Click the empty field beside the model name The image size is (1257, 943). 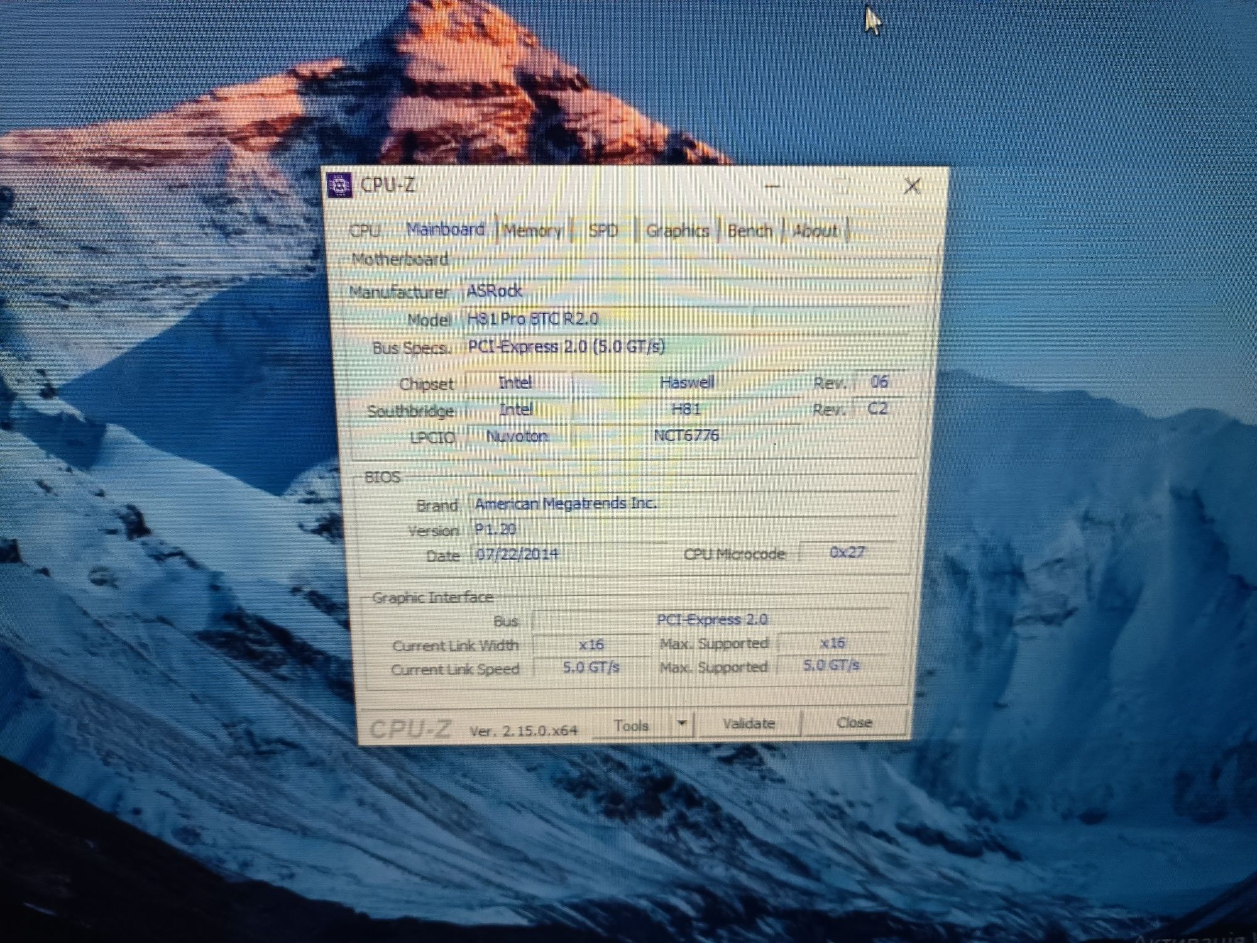coord(831,318)
